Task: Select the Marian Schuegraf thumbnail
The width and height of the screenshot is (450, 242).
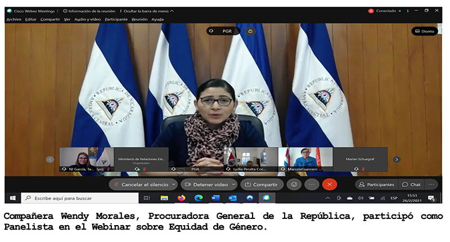Action: pos(360,160)
